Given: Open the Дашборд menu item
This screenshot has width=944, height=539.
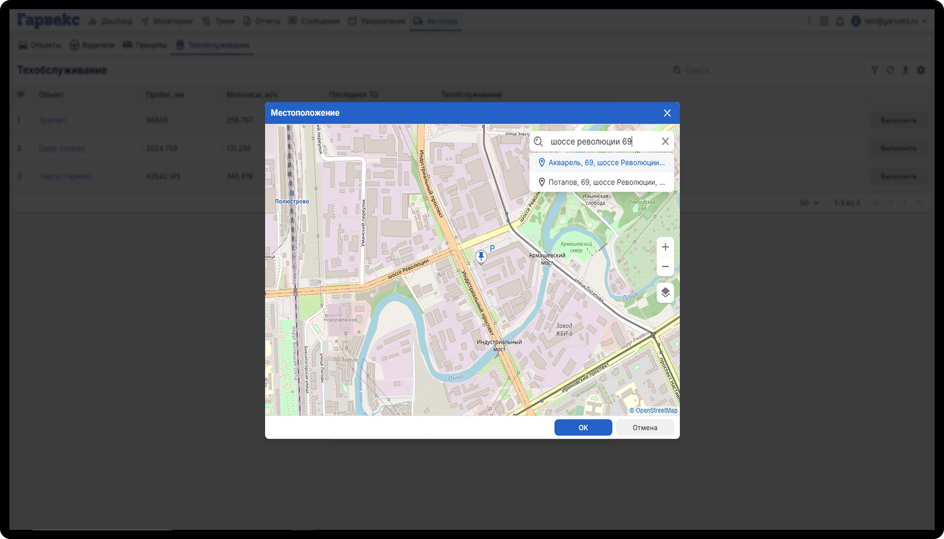Looking at the screenshot, I should pos(110,21).
